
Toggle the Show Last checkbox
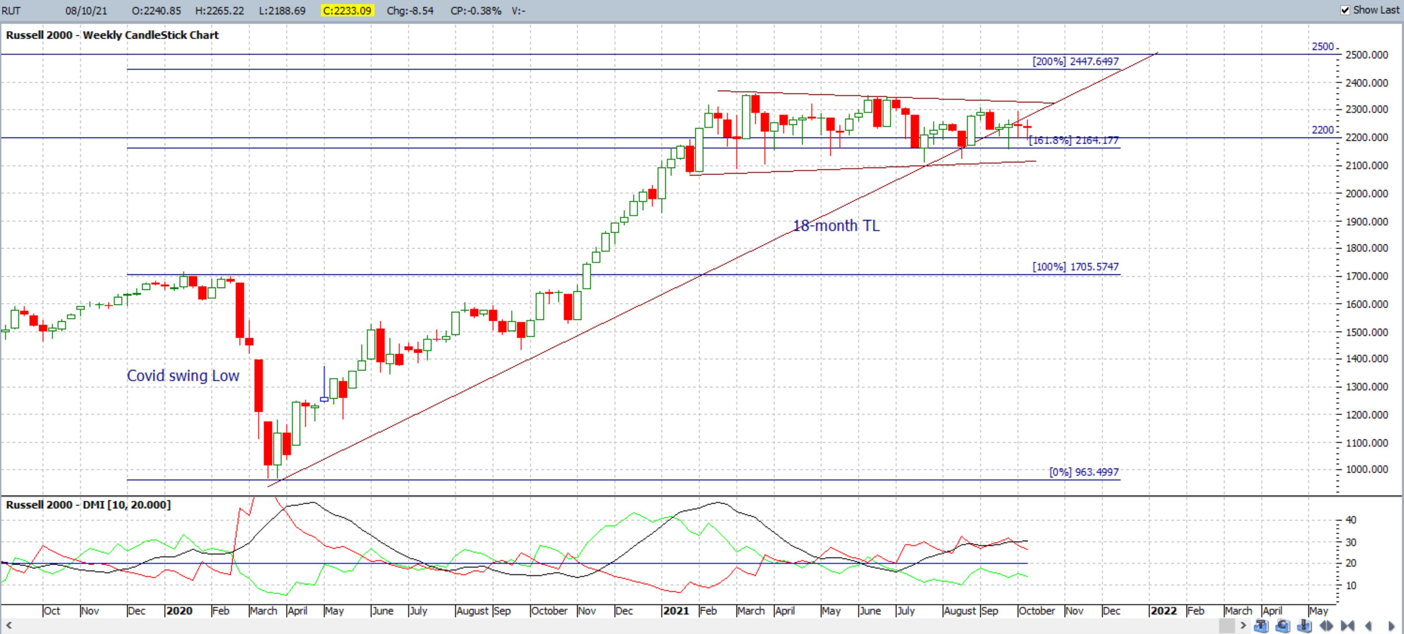click(1345, 10)
